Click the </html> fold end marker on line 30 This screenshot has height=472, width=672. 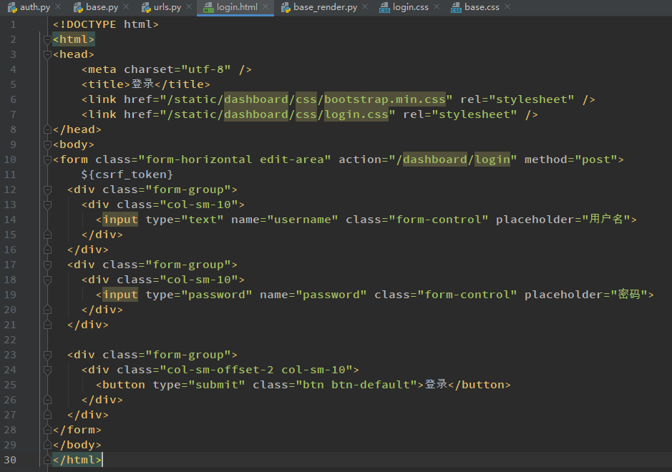tap(47, 460)
